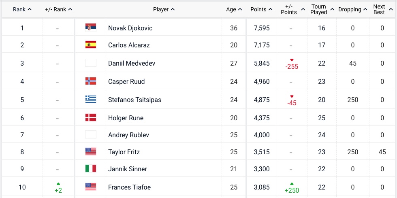Viewport: 397px width, 198px height.
Task: Click the green +2 rank change for Tiafoe
Action: [x=58, y=190]
